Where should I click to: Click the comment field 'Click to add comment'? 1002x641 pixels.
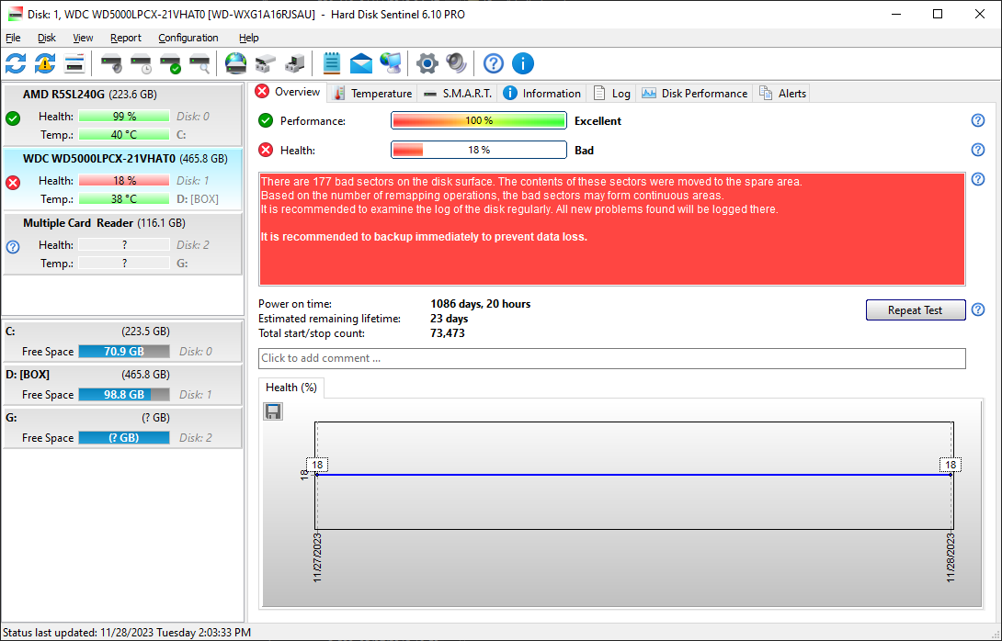[611, 358]
